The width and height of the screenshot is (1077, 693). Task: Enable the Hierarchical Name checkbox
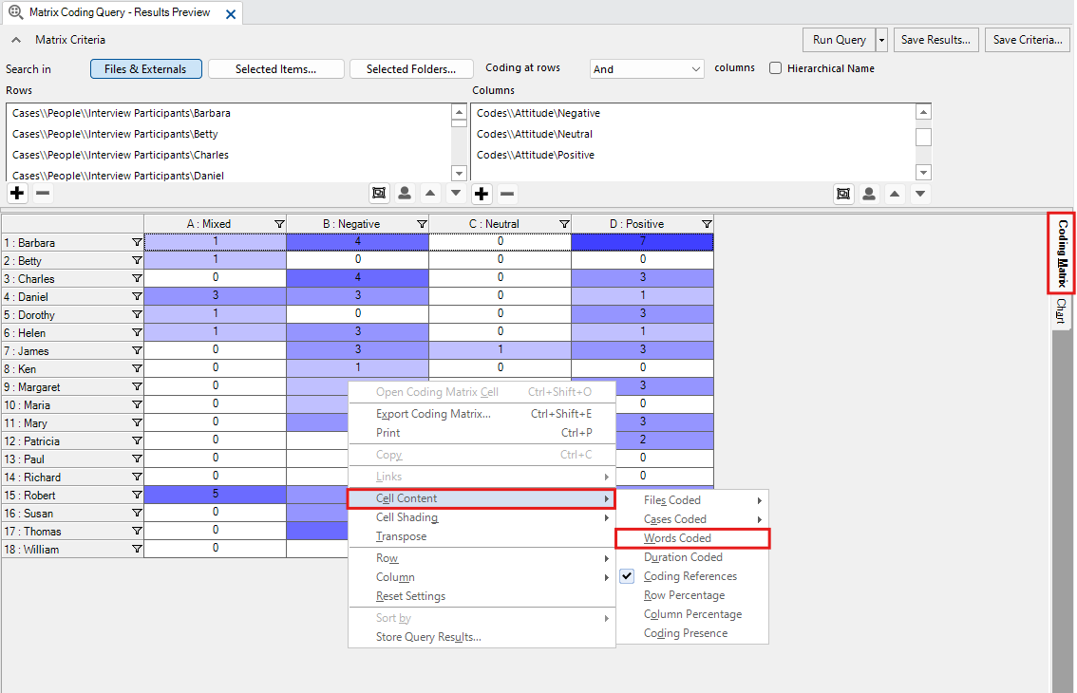pyautogui.click(x=776, y=68)
